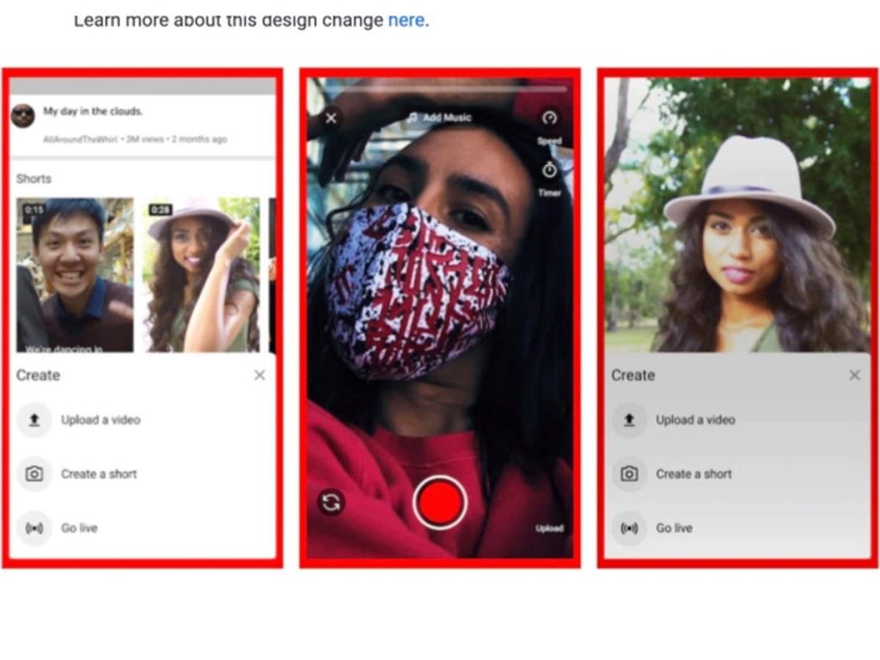Open the 0:15 short thumbnail of smiling man
880x660 pixels.
click(x=75, y=275)
